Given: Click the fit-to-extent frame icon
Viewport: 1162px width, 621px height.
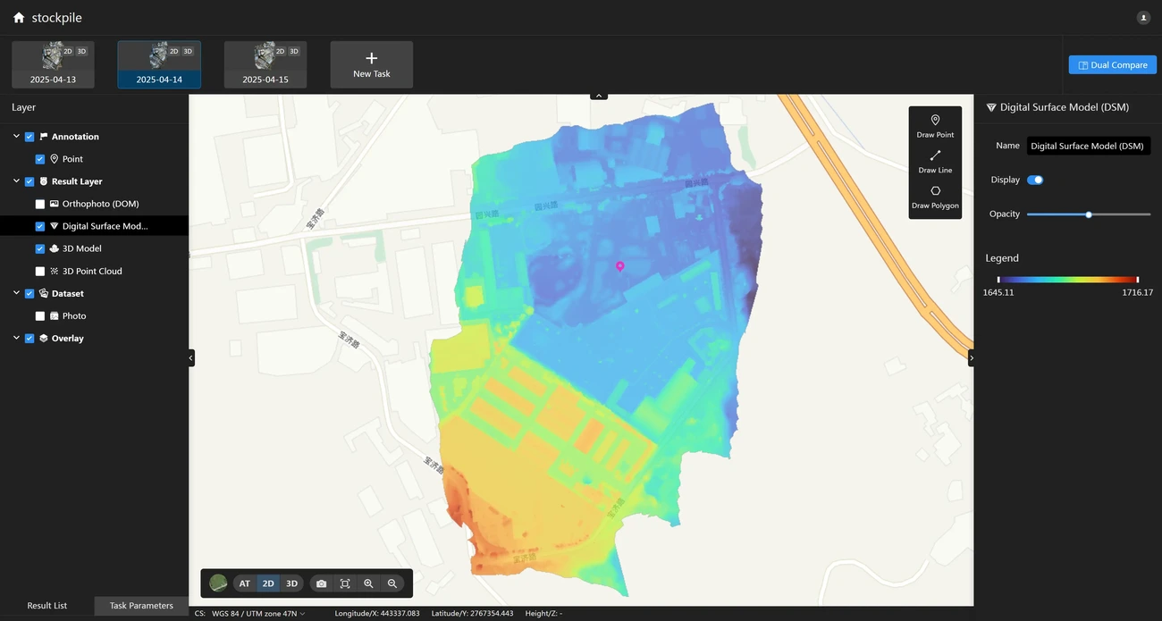Looking at the screenshot, I should [x=345, y=583].
